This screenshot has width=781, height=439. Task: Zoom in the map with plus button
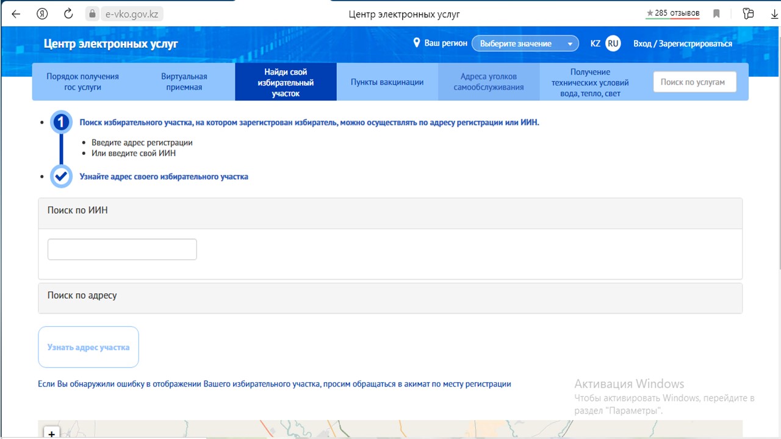coord(52,434)
